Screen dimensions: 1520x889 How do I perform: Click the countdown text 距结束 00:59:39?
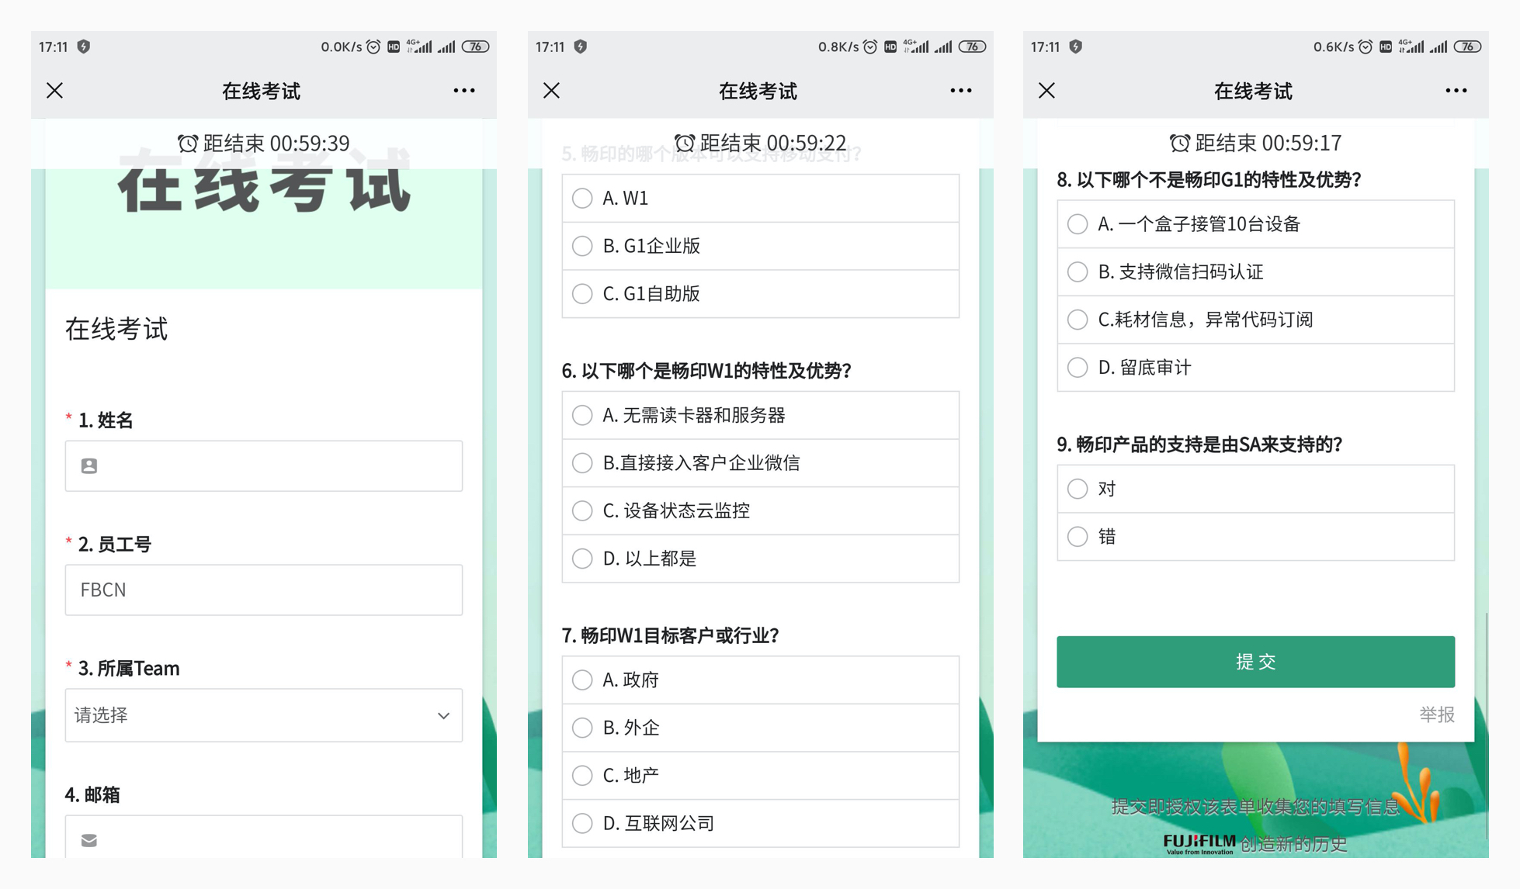276,143
